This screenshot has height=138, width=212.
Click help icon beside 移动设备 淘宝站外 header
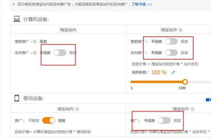[x=192, y=109]
